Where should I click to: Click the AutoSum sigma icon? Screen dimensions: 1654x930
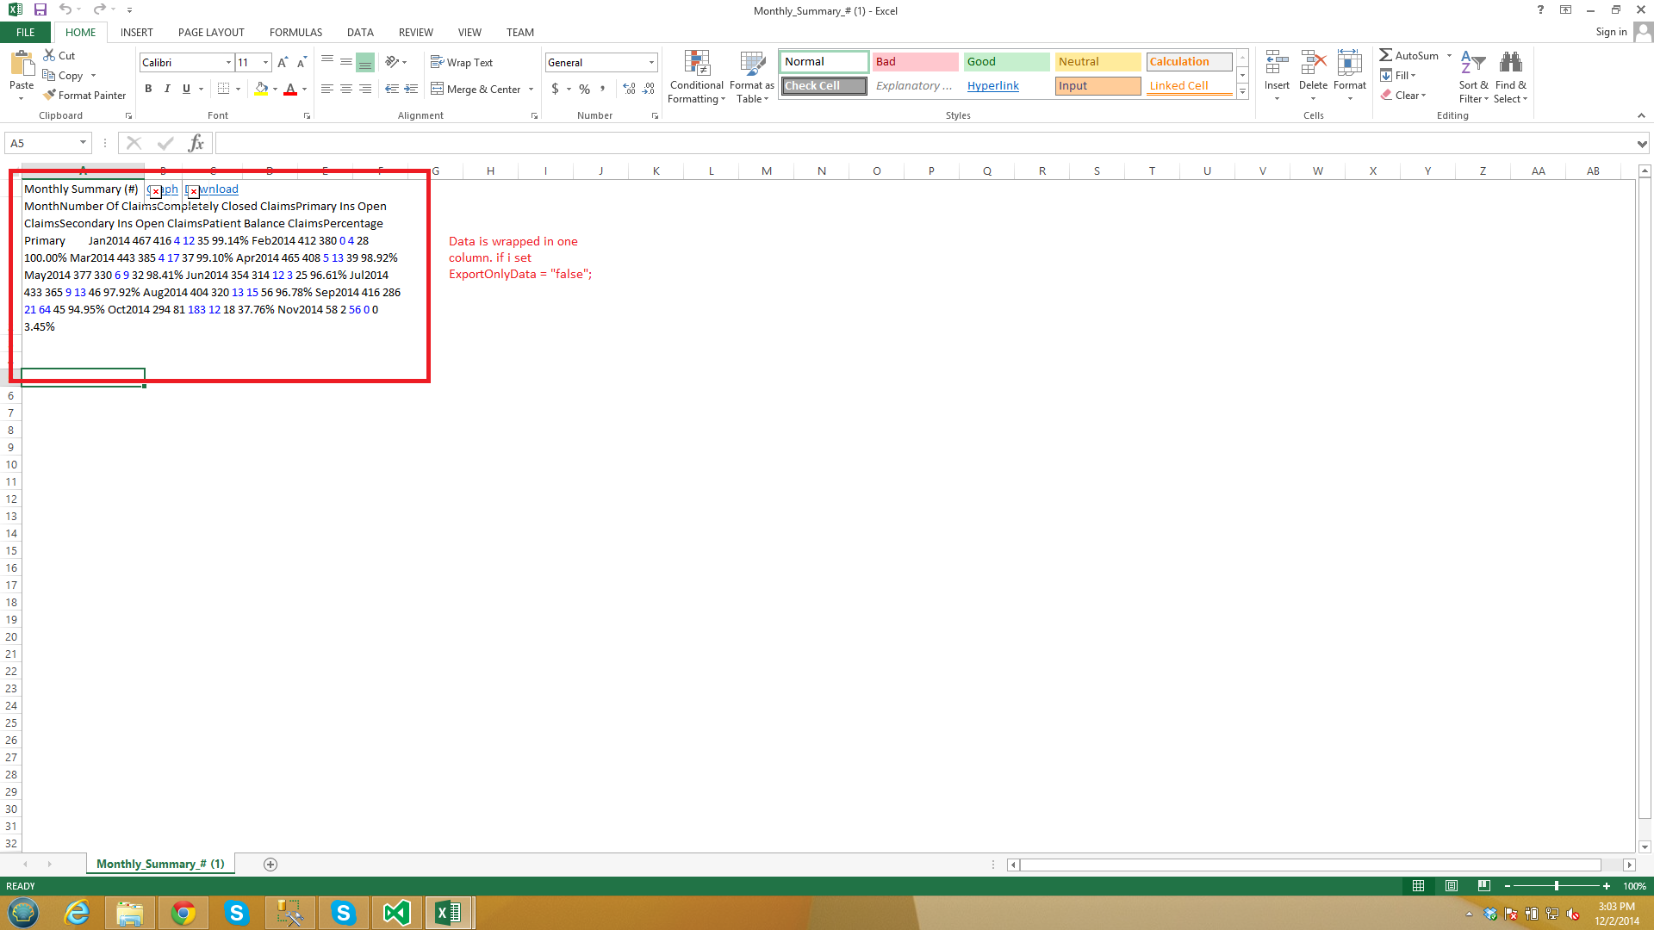pyautogui.click(x=1385, y=55)
